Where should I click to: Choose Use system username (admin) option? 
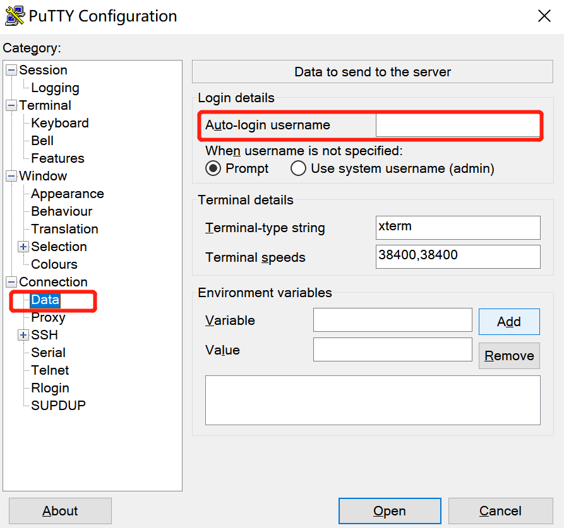[x=298, y=168]
